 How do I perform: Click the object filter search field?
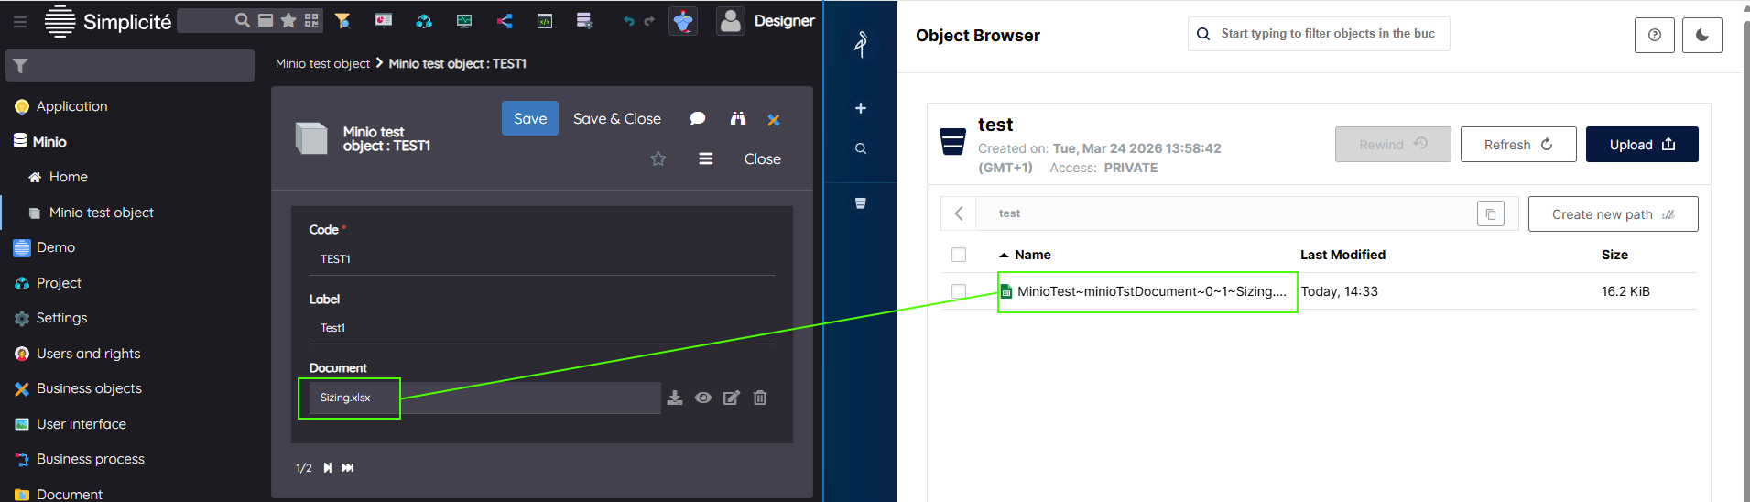(1327, 34)
